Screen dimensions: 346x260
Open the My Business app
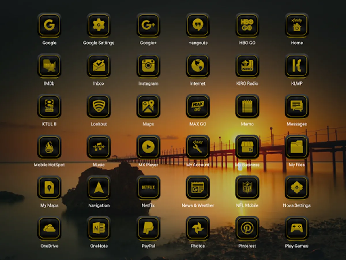(247, 147)
